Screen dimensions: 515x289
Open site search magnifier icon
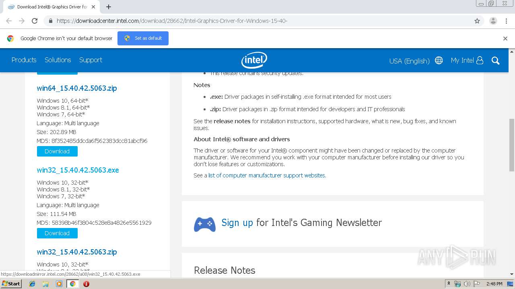(495, 61)
